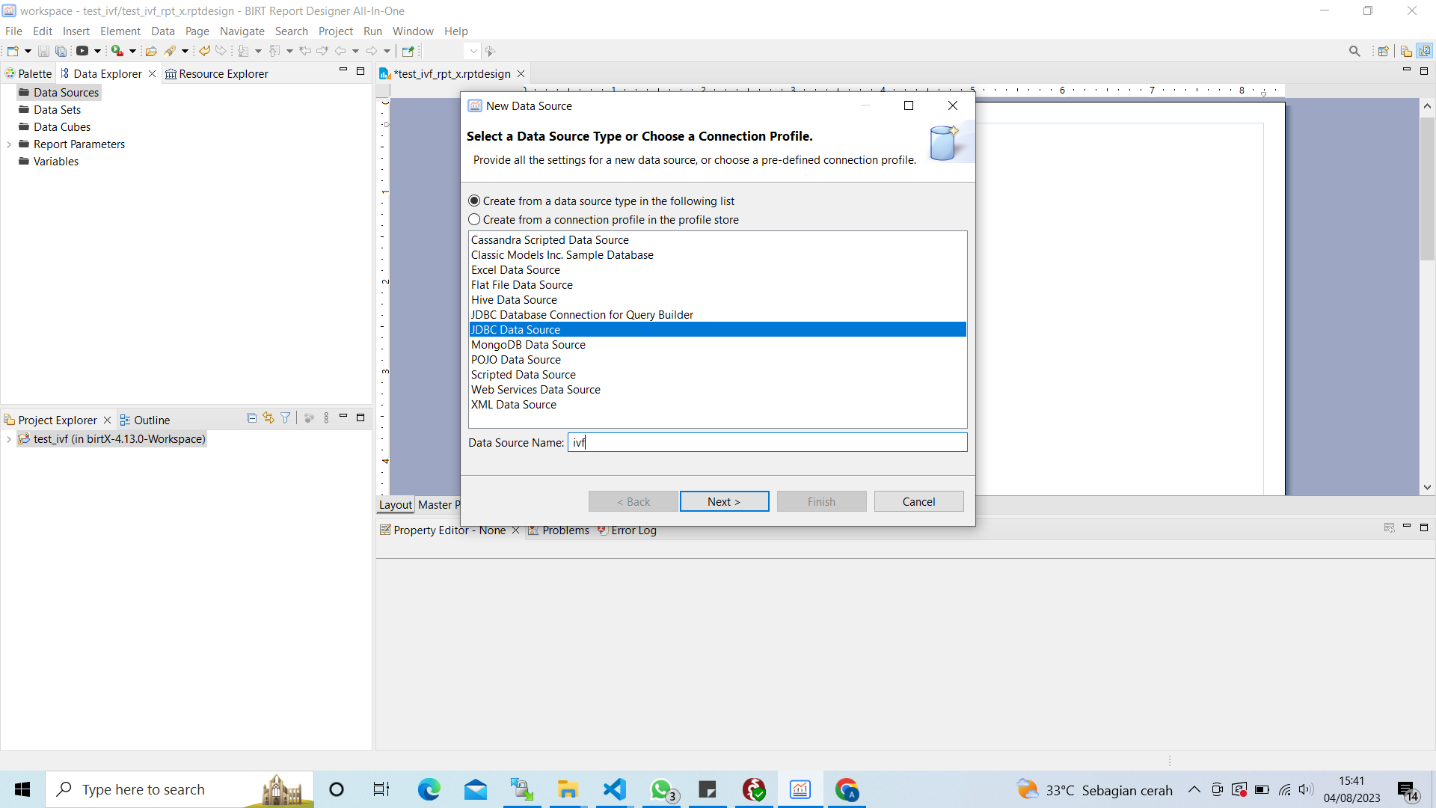
Task: Click the Save toolbar icon
Action: pos(43,52)
